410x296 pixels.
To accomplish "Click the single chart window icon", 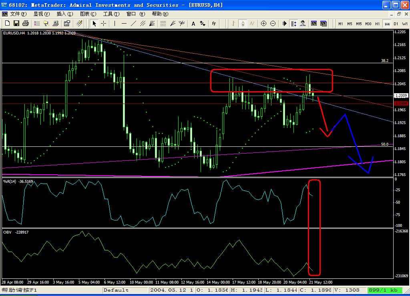I will coord(314,24).
